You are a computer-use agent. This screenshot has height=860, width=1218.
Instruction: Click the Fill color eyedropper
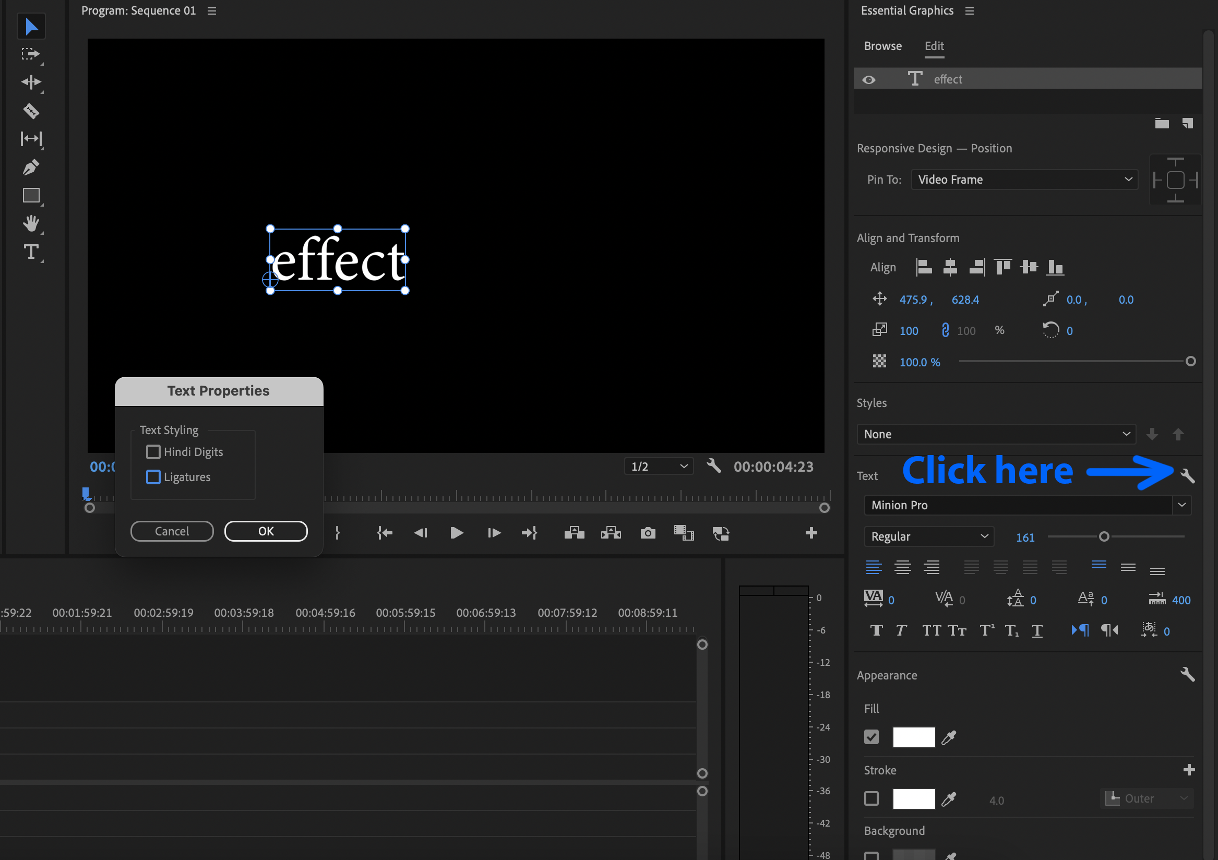pyautogui.click(x=949, y=737)
